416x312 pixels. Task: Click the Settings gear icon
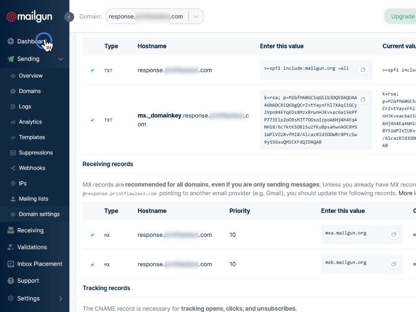[x=11, y=298]
